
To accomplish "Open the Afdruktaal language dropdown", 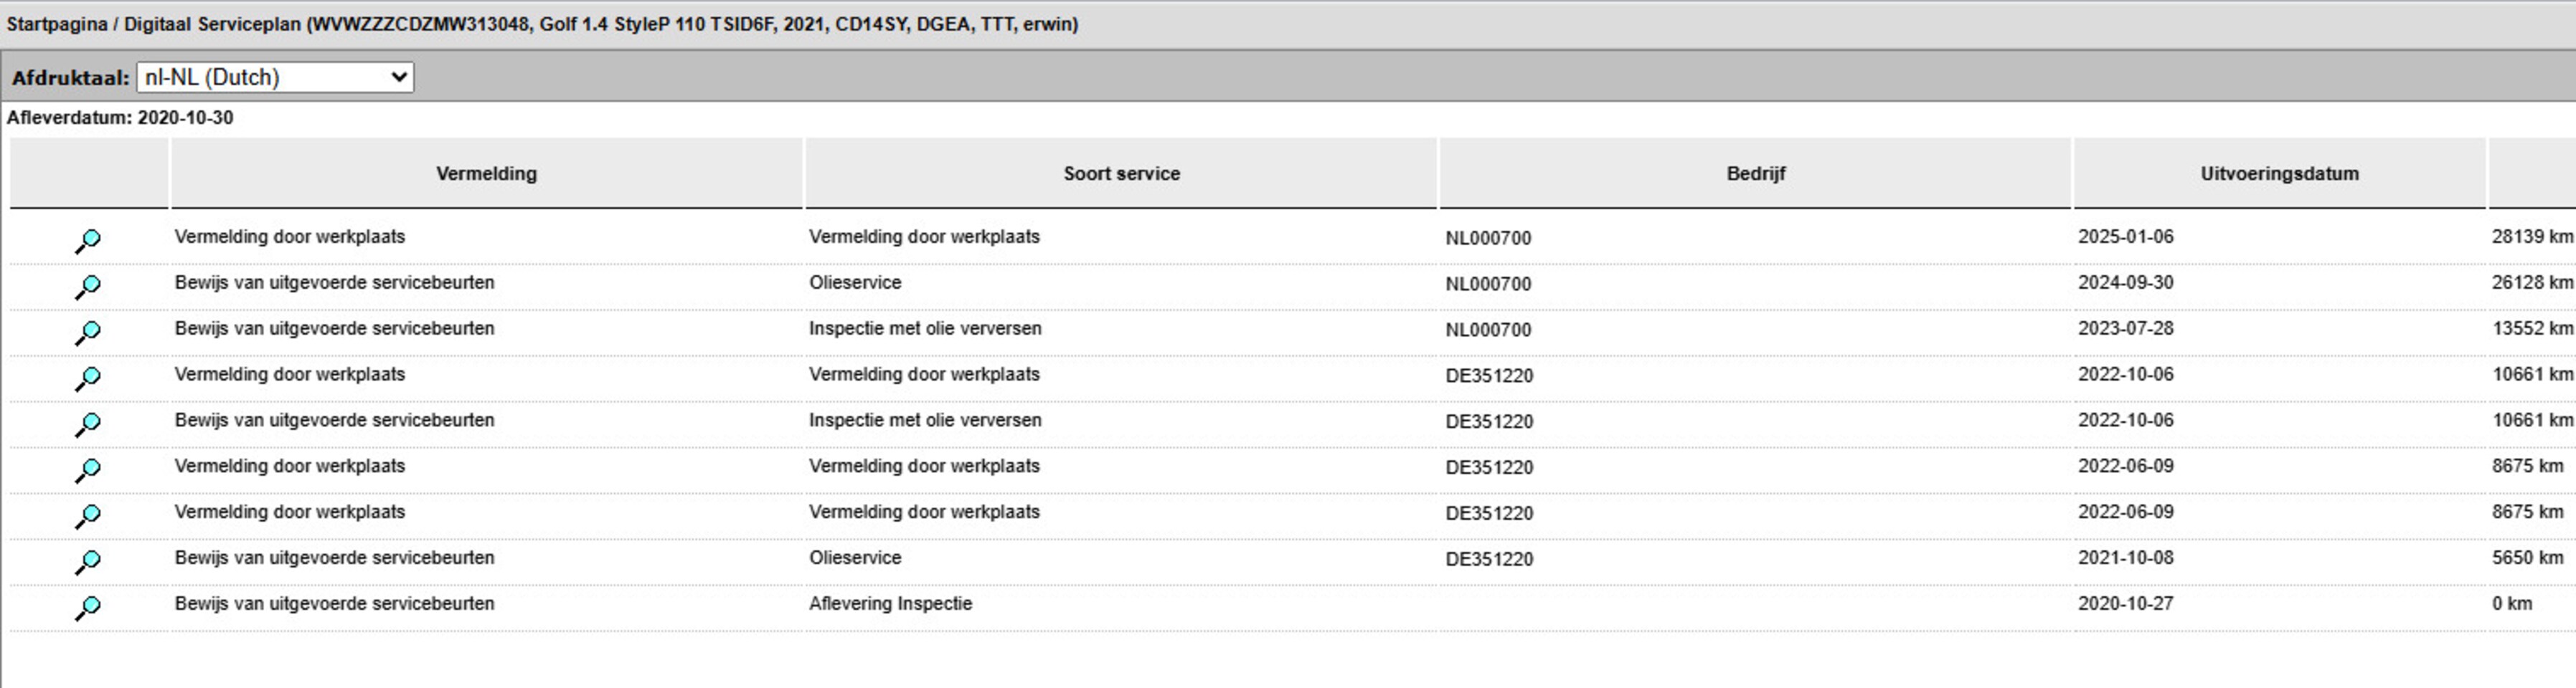I will pos(275,77).
